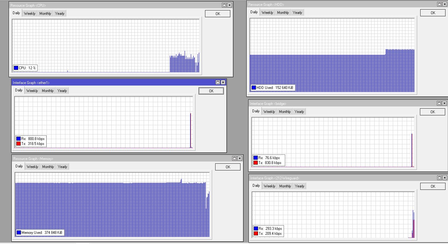Maximize the bridge Interface Graph window
This screenshot has height=244, width=448.
click(x=439, y=103)
